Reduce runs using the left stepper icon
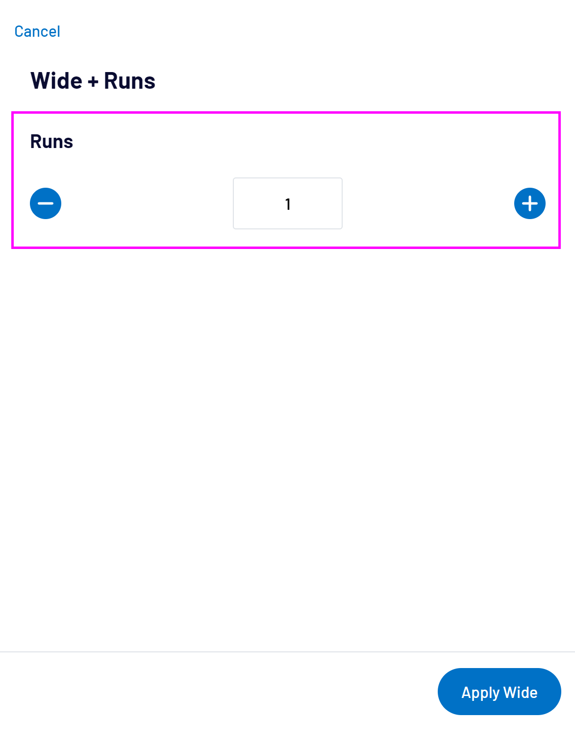The height and width of the screenshot is (745, 575). coord(46,203)
